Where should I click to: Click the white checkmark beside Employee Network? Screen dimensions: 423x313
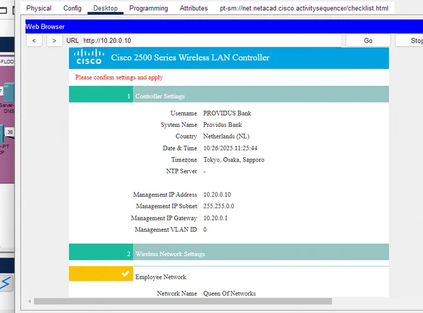coord(126,274)
